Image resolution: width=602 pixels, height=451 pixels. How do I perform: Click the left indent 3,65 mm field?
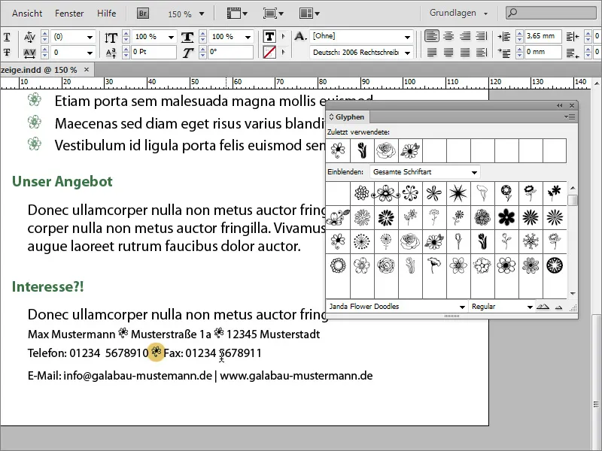pyautogui.click(x=543, y=36)
